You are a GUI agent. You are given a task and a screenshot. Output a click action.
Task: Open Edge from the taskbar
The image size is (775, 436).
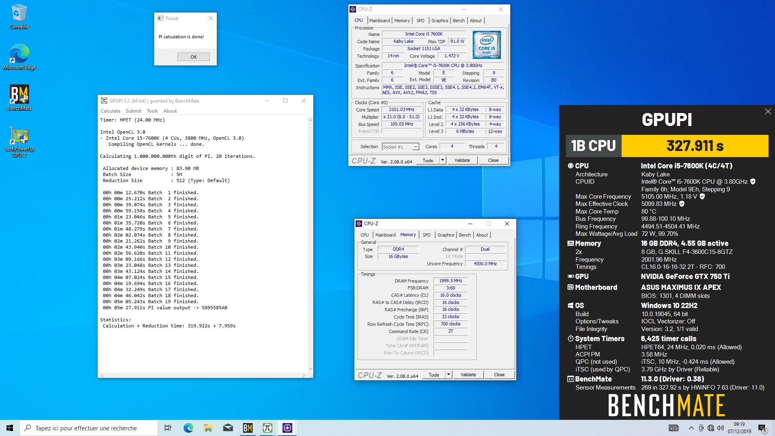point(188,428)
